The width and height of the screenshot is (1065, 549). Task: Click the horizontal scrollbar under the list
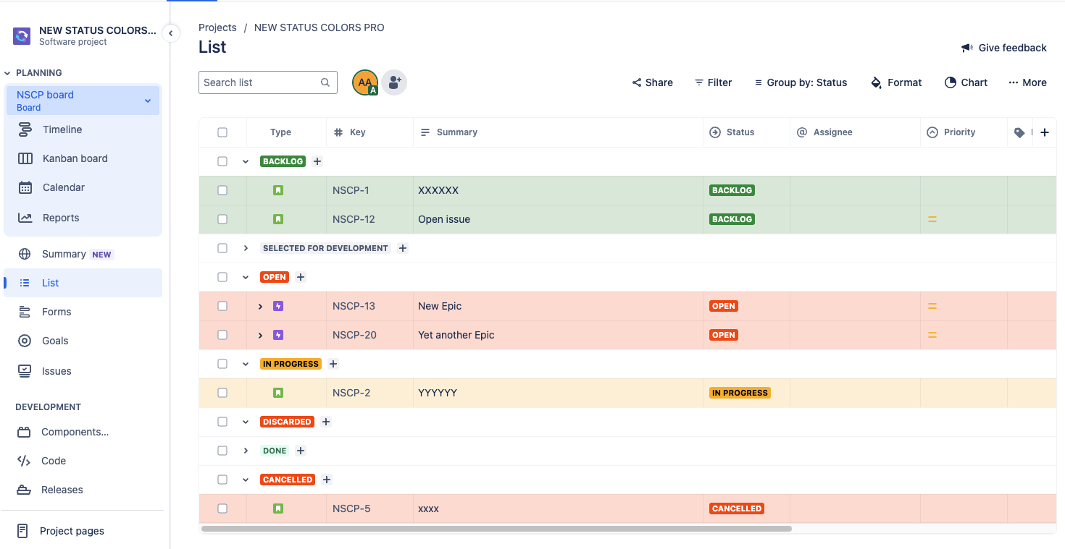coord(496,529)
